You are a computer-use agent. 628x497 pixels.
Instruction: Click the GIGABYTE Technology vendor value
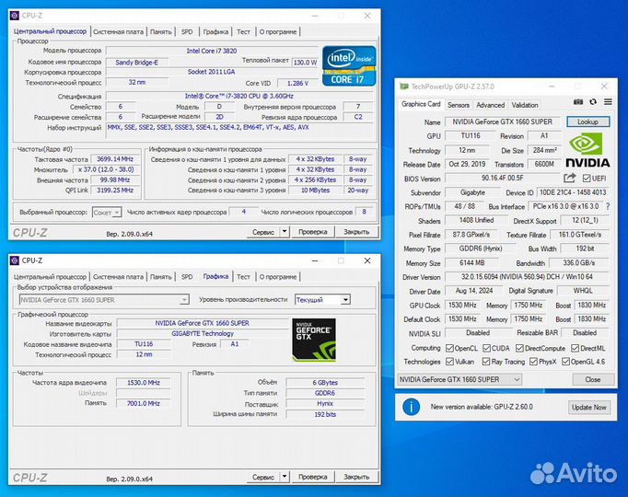[203, 333]
